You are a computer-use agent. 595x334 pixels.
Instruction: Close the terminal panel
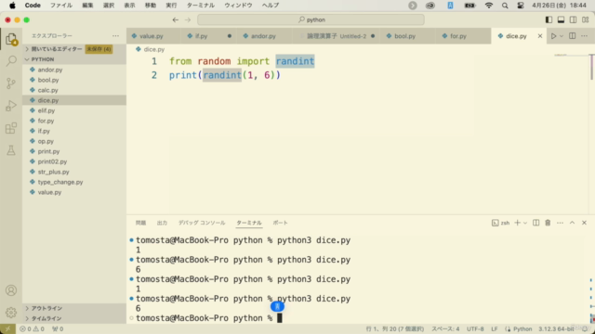click(585, 223)
